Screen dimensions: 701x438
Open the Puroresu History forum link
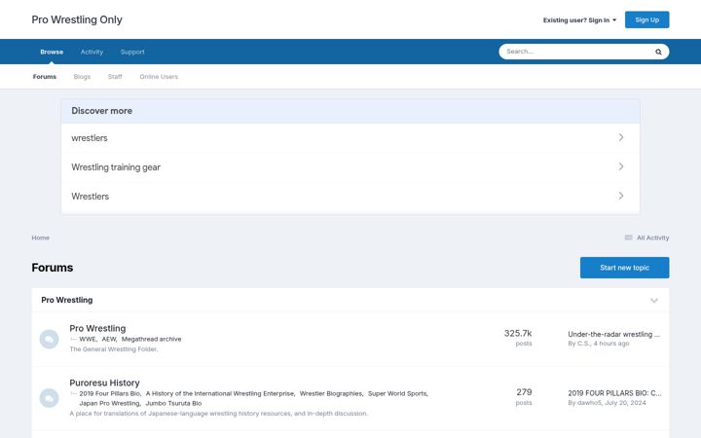(104, 383)
